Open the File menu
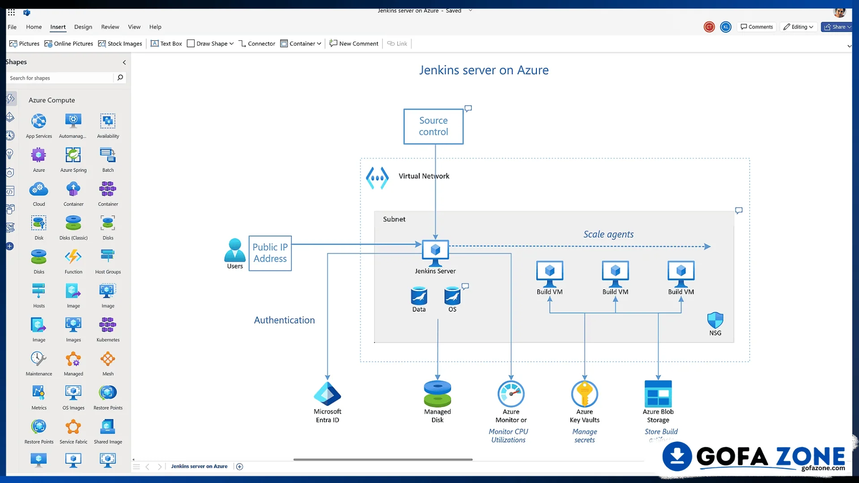 [x=12, y=27]
